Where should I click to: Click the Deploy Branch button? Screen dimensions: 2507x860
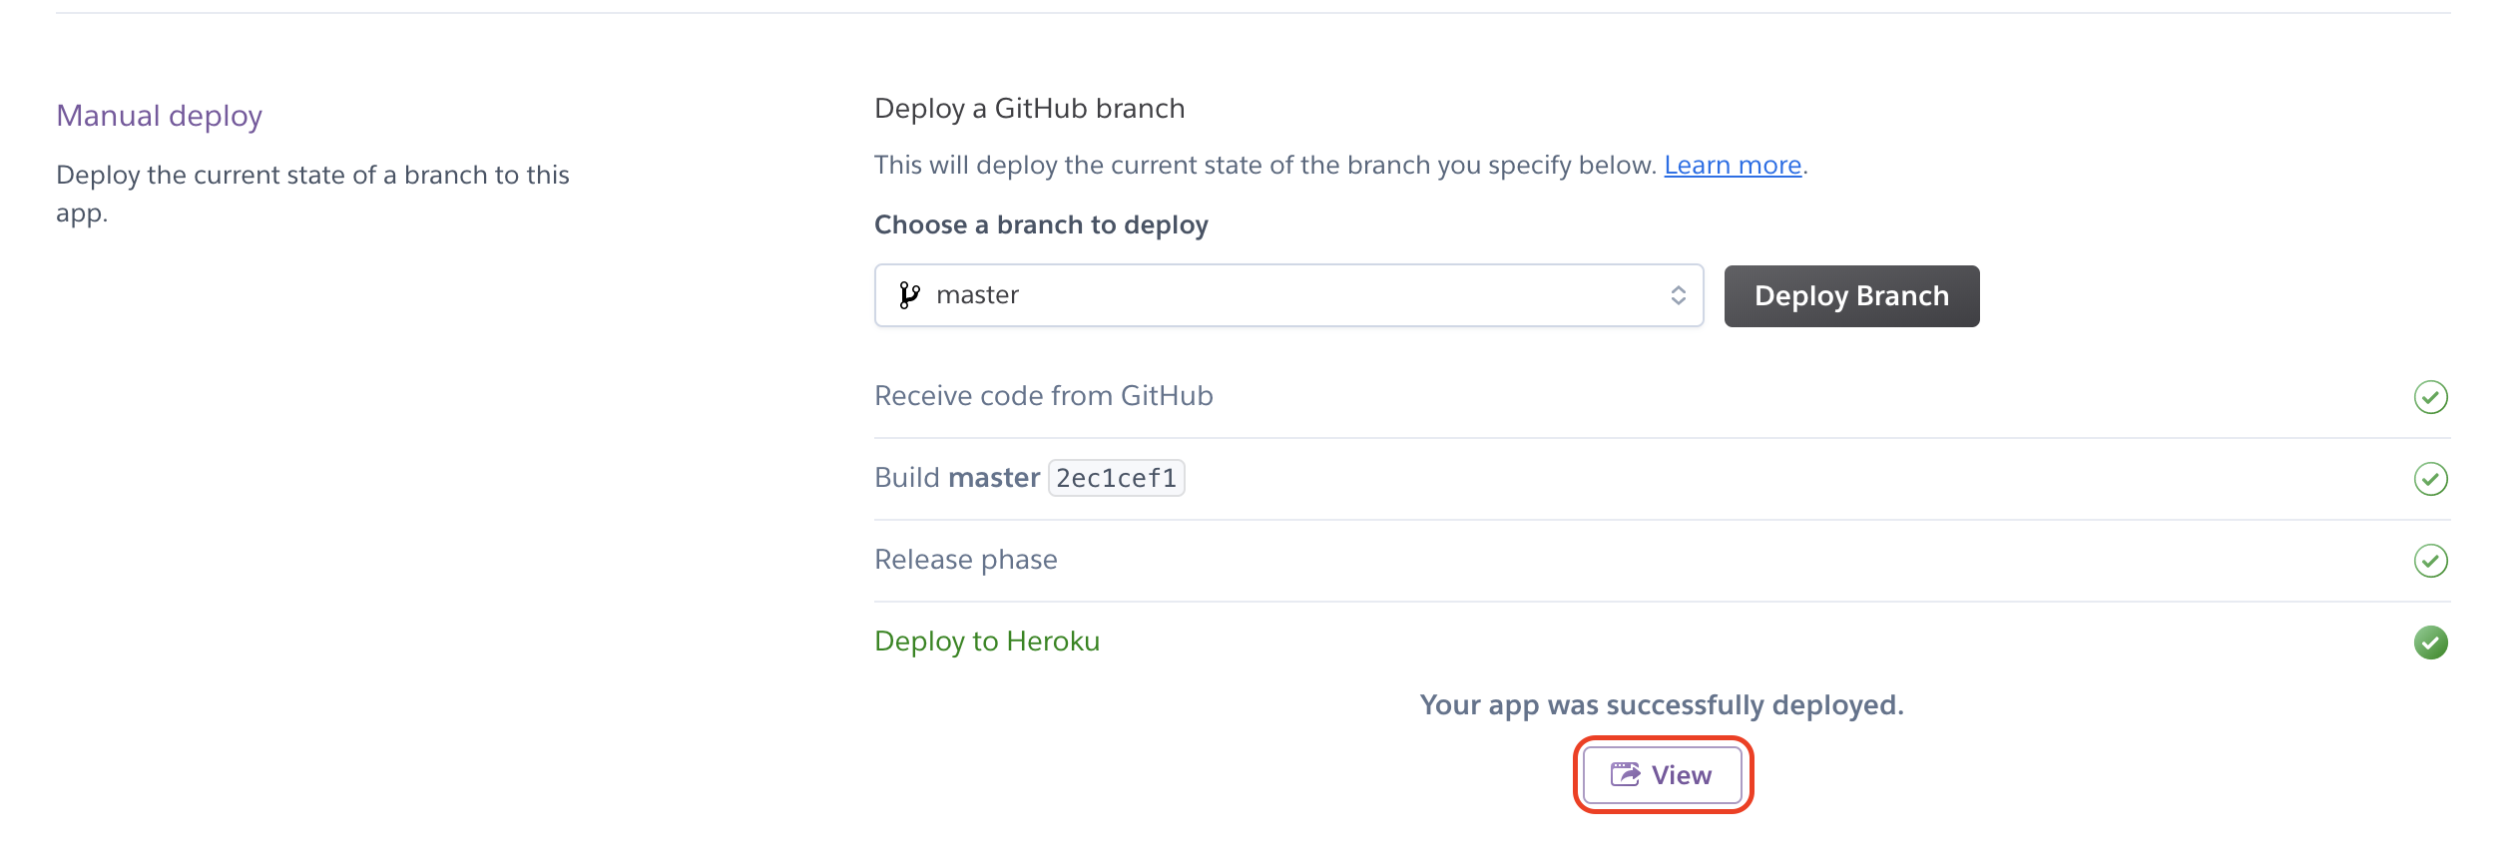(x=1851, y=296)
